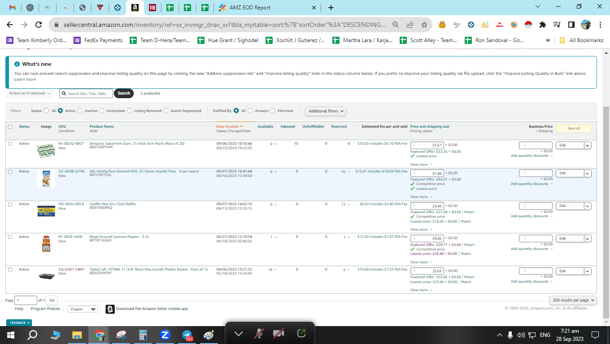
Task: Click the black Search button
Action: pos(124,93)
